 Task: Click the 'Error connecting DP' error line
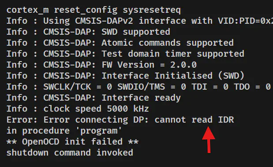pos(120,120)
